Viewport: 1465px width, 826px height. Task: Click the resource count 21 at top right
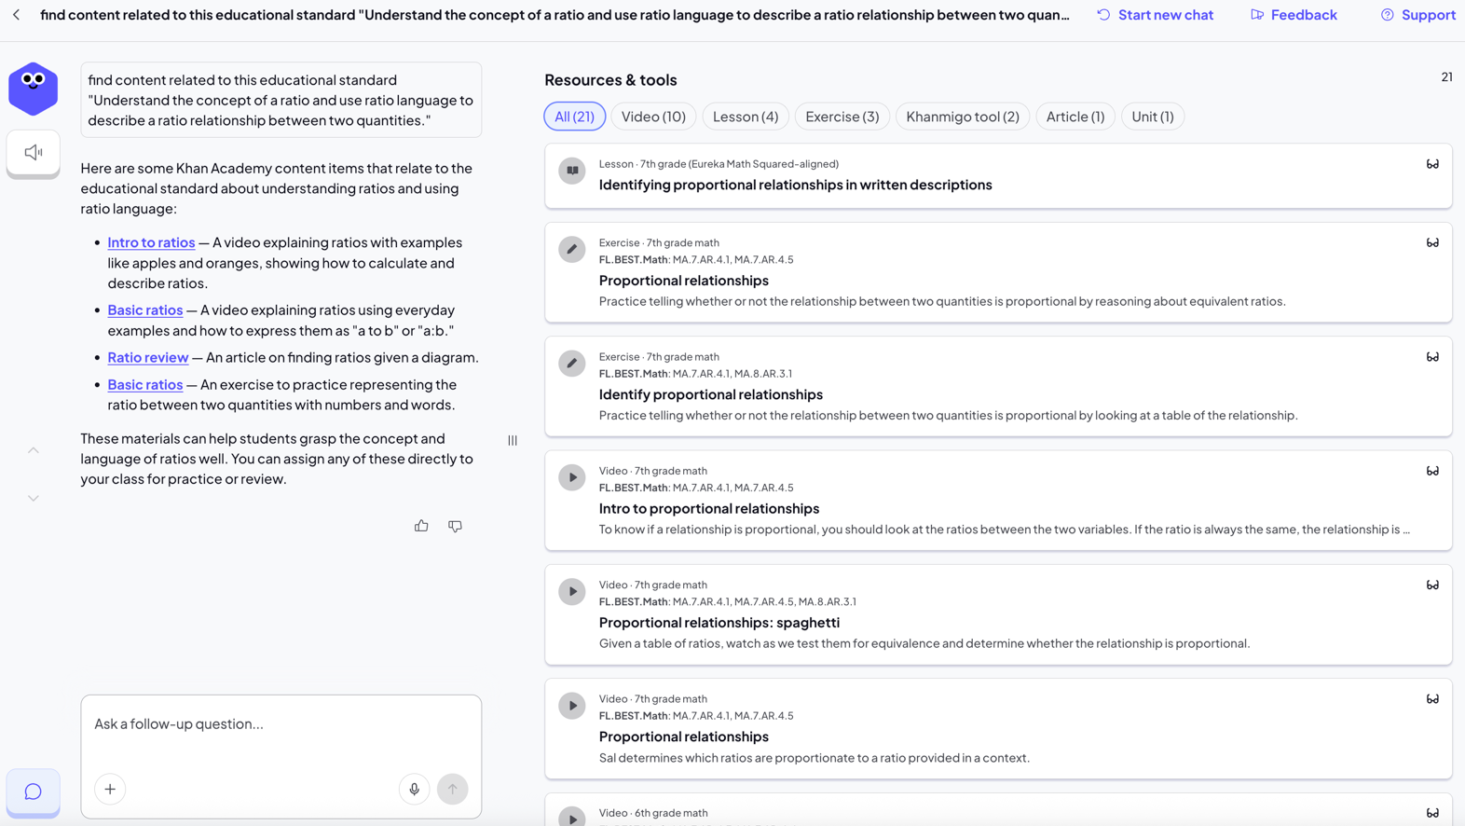1446,77
